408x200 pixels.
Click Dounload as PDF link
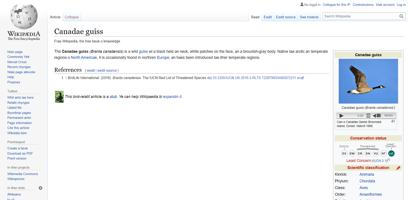point(20,154)
